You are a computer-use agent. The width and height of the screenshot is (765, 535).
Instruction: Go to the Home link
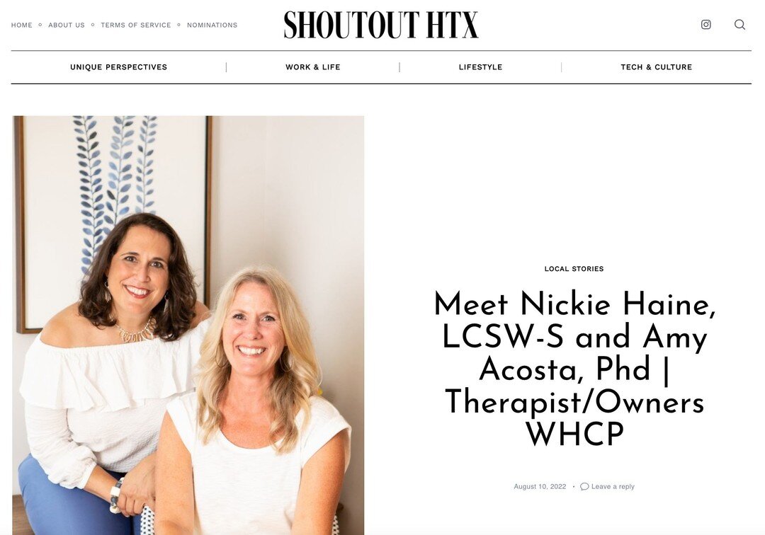tap(21, 25)
